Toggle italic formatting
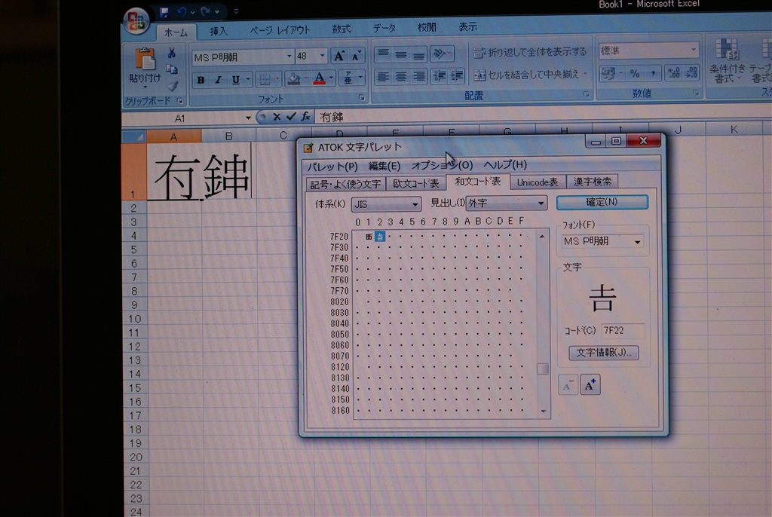The height and width of the screenshot is (517, 772). 218,80
